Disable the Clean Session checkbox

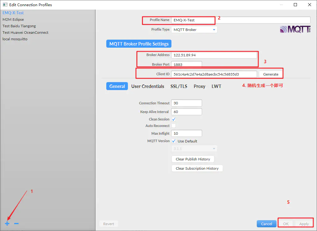click(x=174, y=119)
